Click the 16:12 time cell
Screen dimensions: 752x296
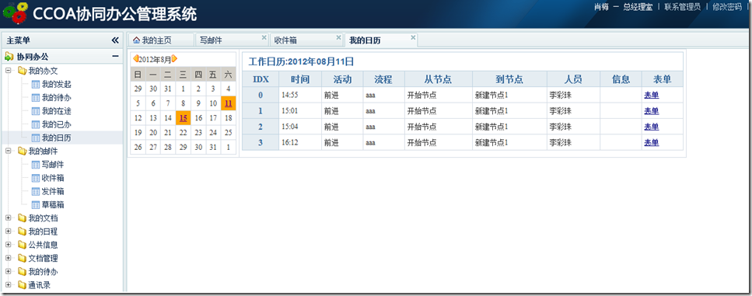(x=300, y=143)
